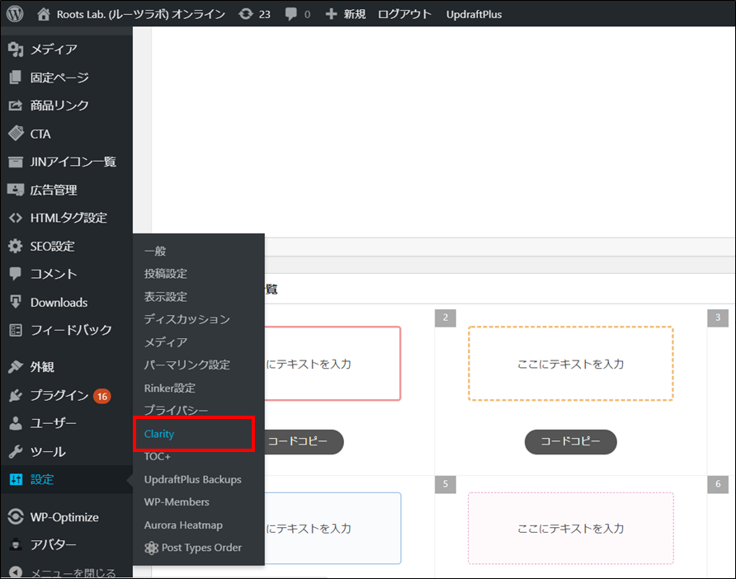
Task: Open the プラグイン menu with 16 badge
Action: click(x=59, y=395)
